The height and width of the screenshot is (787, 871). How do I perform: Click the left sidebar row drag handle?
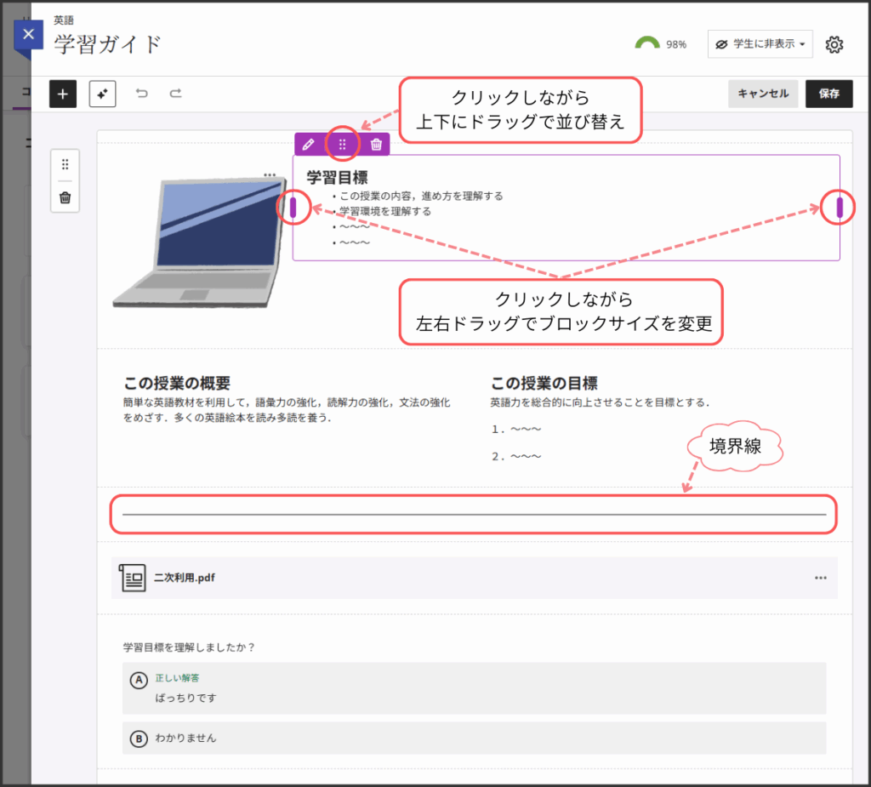tap(65, 165)
